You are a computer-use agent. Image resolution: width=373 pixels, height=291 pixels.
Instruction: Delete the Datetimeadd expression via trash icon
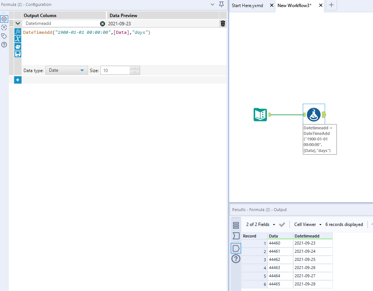223,23
